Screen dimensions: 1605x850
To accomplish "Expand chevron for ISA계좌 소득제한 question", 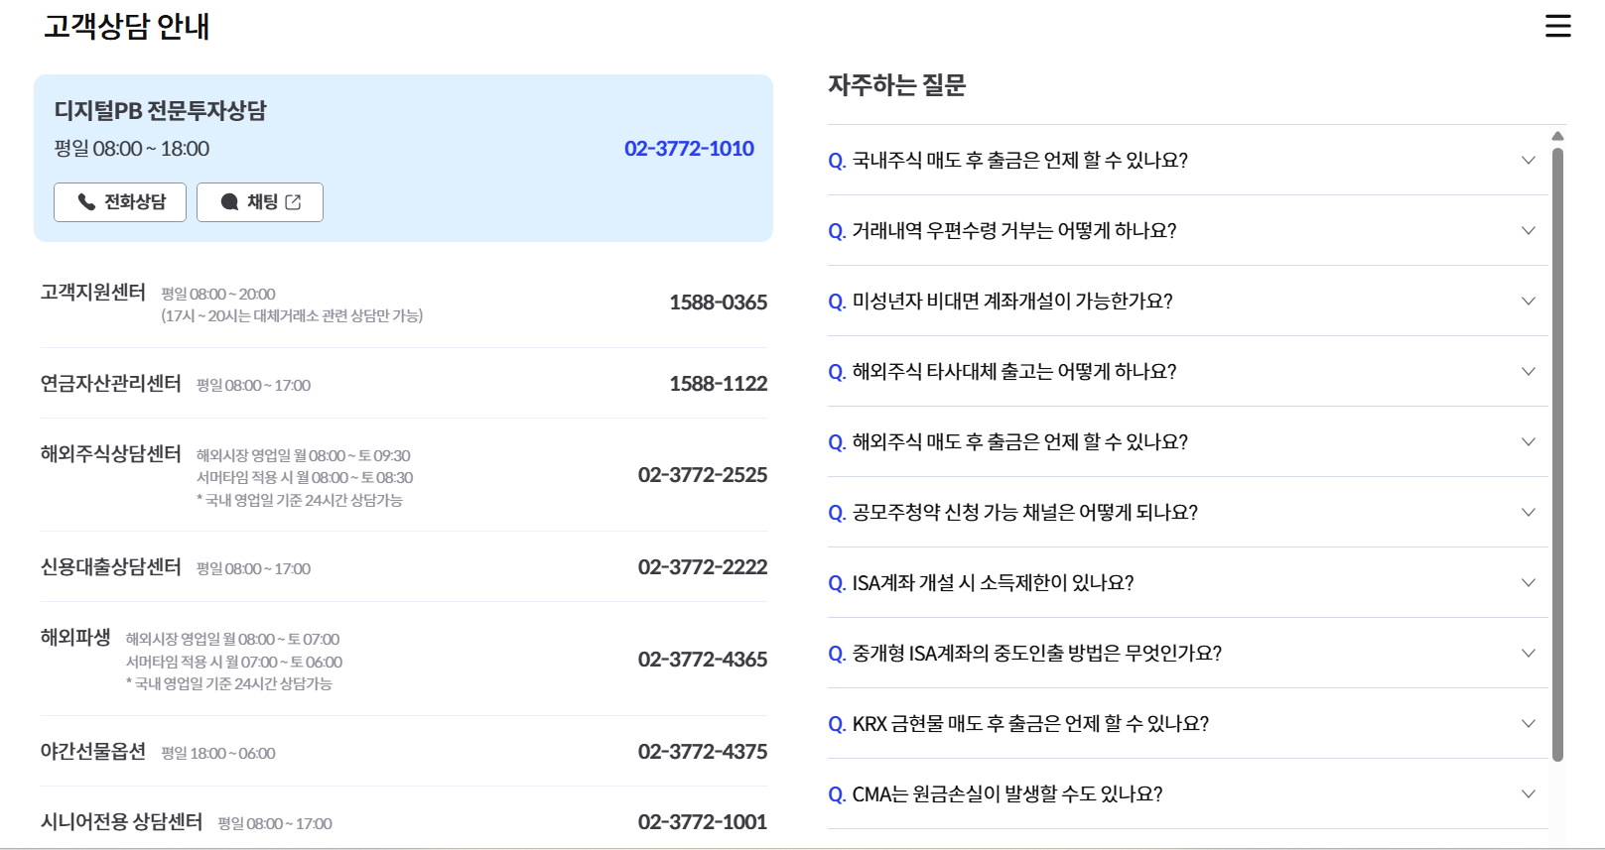I will point(1528,583).
